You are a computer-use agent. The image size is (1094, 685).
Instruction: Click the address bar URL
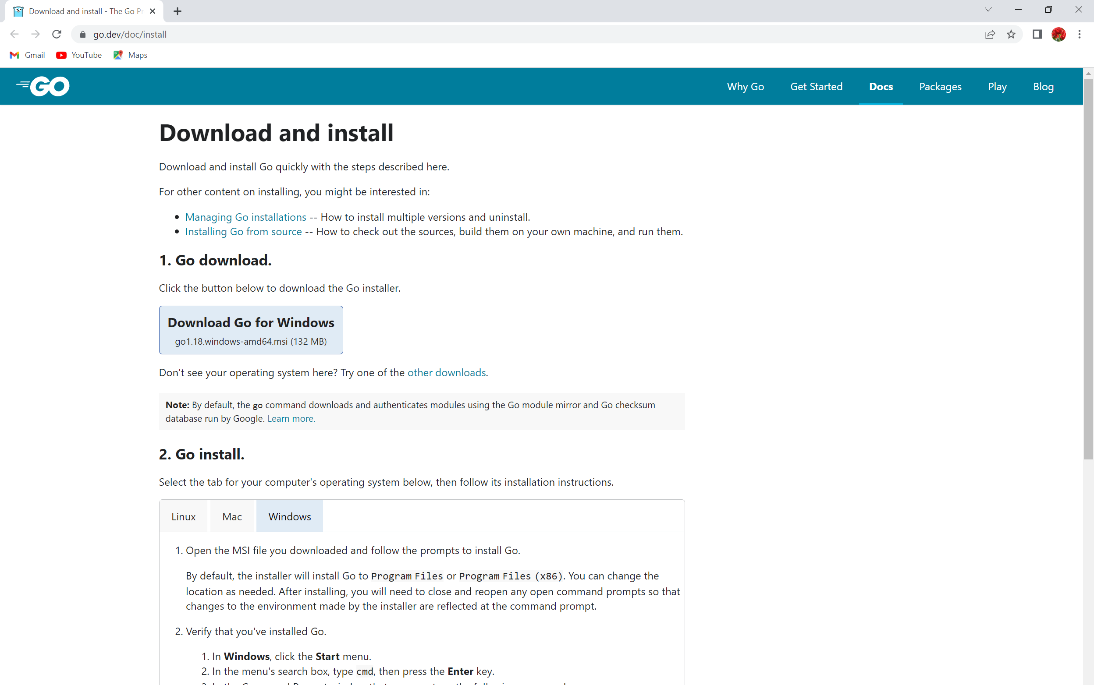point(130,35)
